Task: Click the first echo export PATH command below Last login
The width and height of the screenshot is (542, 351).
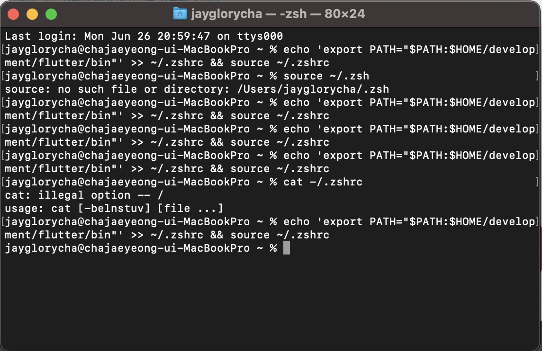Action: (410, 49)
